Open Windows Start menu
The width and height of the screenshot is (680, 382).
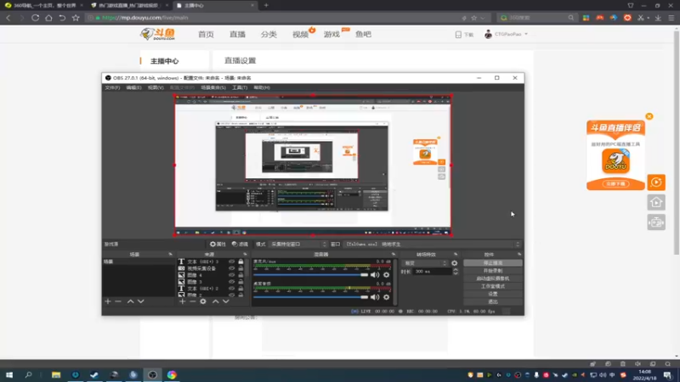pyautogui.click(x=9, y=374)
